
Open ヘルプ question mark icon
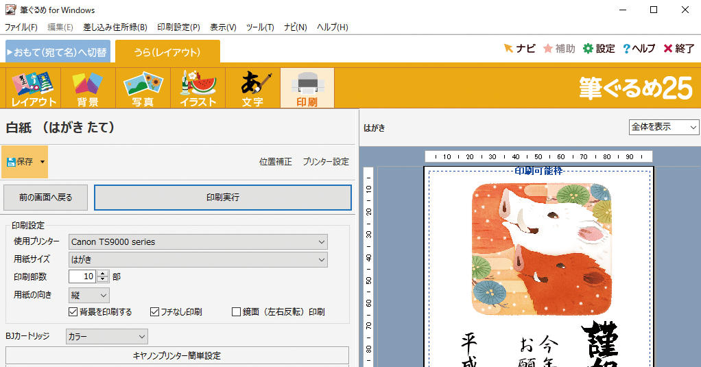pyautogui.click(x=626, y=48)
